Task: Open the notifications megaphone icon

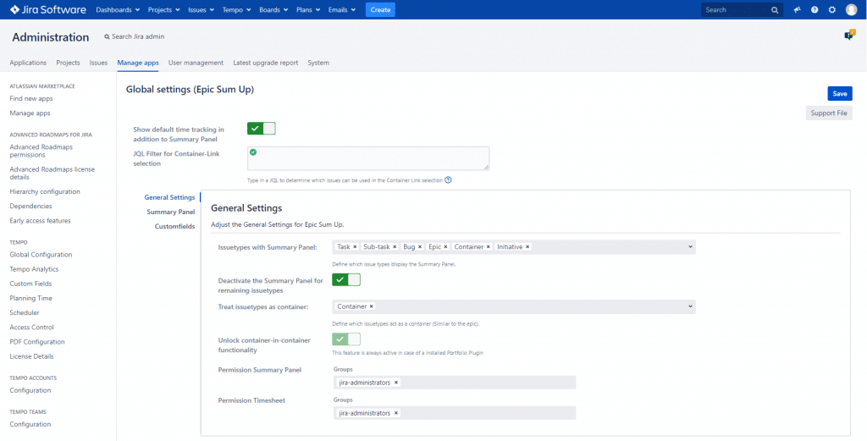Action: point(797,10)
